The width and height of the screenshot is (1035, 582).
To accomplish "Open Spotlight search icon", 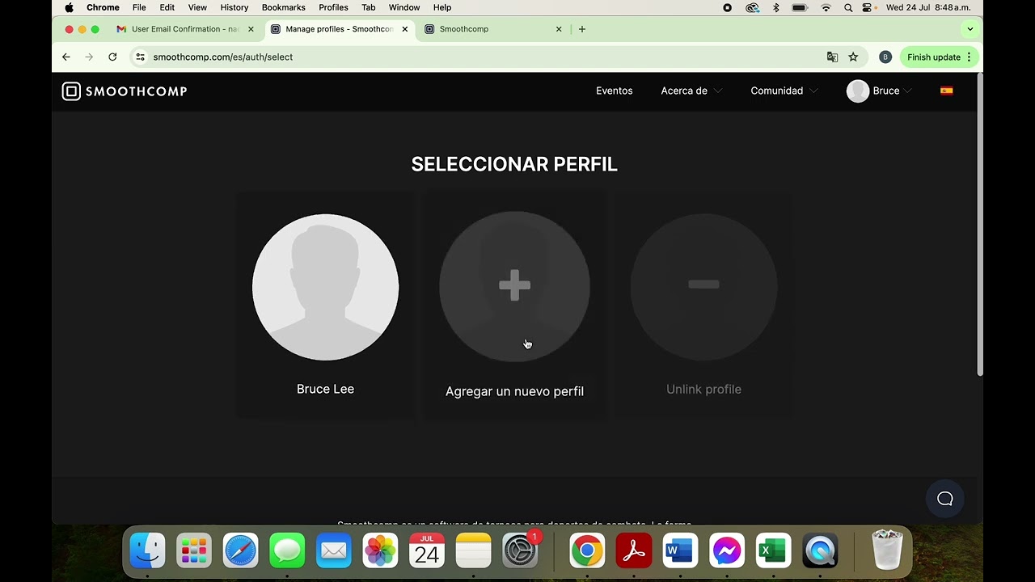I will tap(848, 7).
